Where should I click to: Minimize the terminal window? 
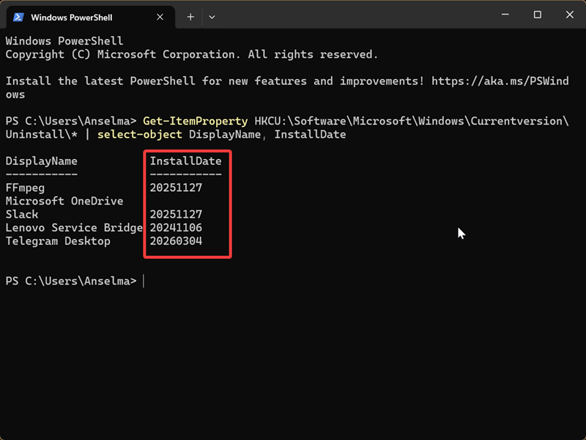click(x=505, y=15)
